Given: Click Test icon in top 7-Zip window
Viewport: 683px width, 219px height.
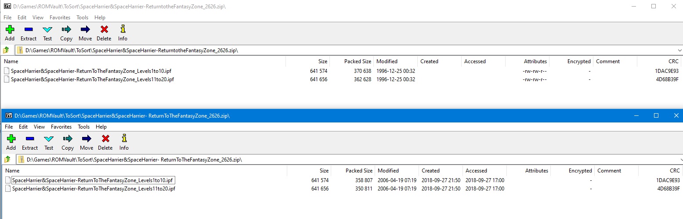Looking at the screenshot, I should (x=47, y=30).
